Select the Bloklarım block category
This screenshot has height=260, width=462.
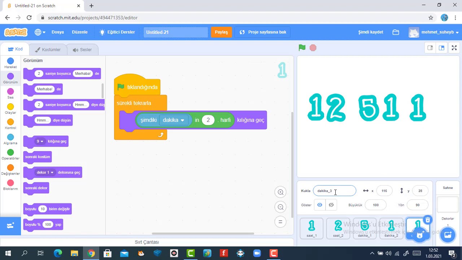click(x=10, y=185)
